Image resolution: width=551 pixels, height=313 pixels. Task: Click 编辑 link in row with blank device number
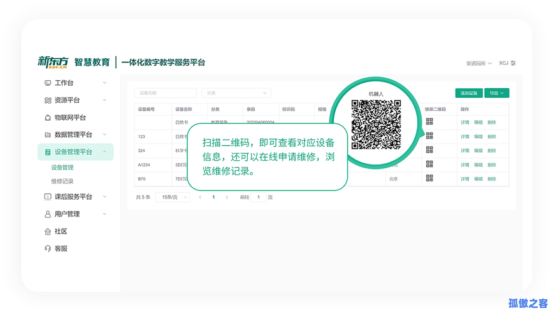coord(478,122)
